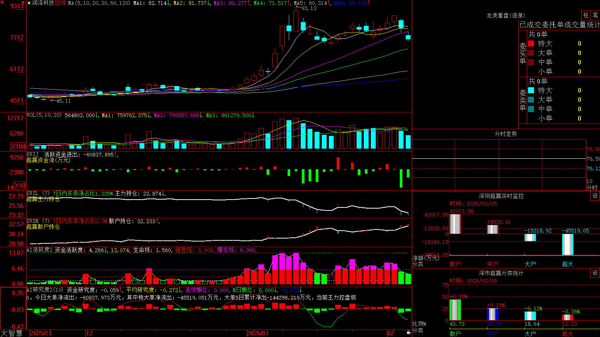Select 超大 in 深圳超赢实时监控 chart
This screenshot has width=600, height=337.
(x=568, y=264)
